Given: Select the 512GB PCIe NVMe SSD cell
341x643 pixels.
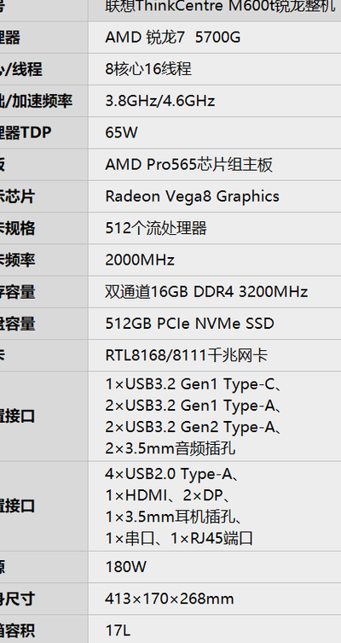Looking at the screenshot, I should coord(215,324).
